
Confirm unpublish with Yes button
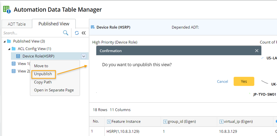(244, 81)
